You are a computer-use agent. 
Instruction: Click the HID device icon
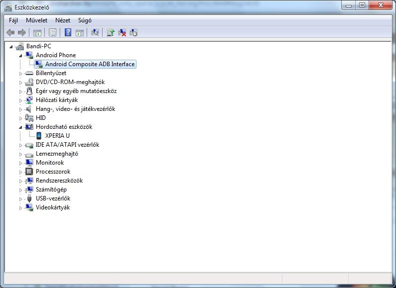(x=29, y=118)
